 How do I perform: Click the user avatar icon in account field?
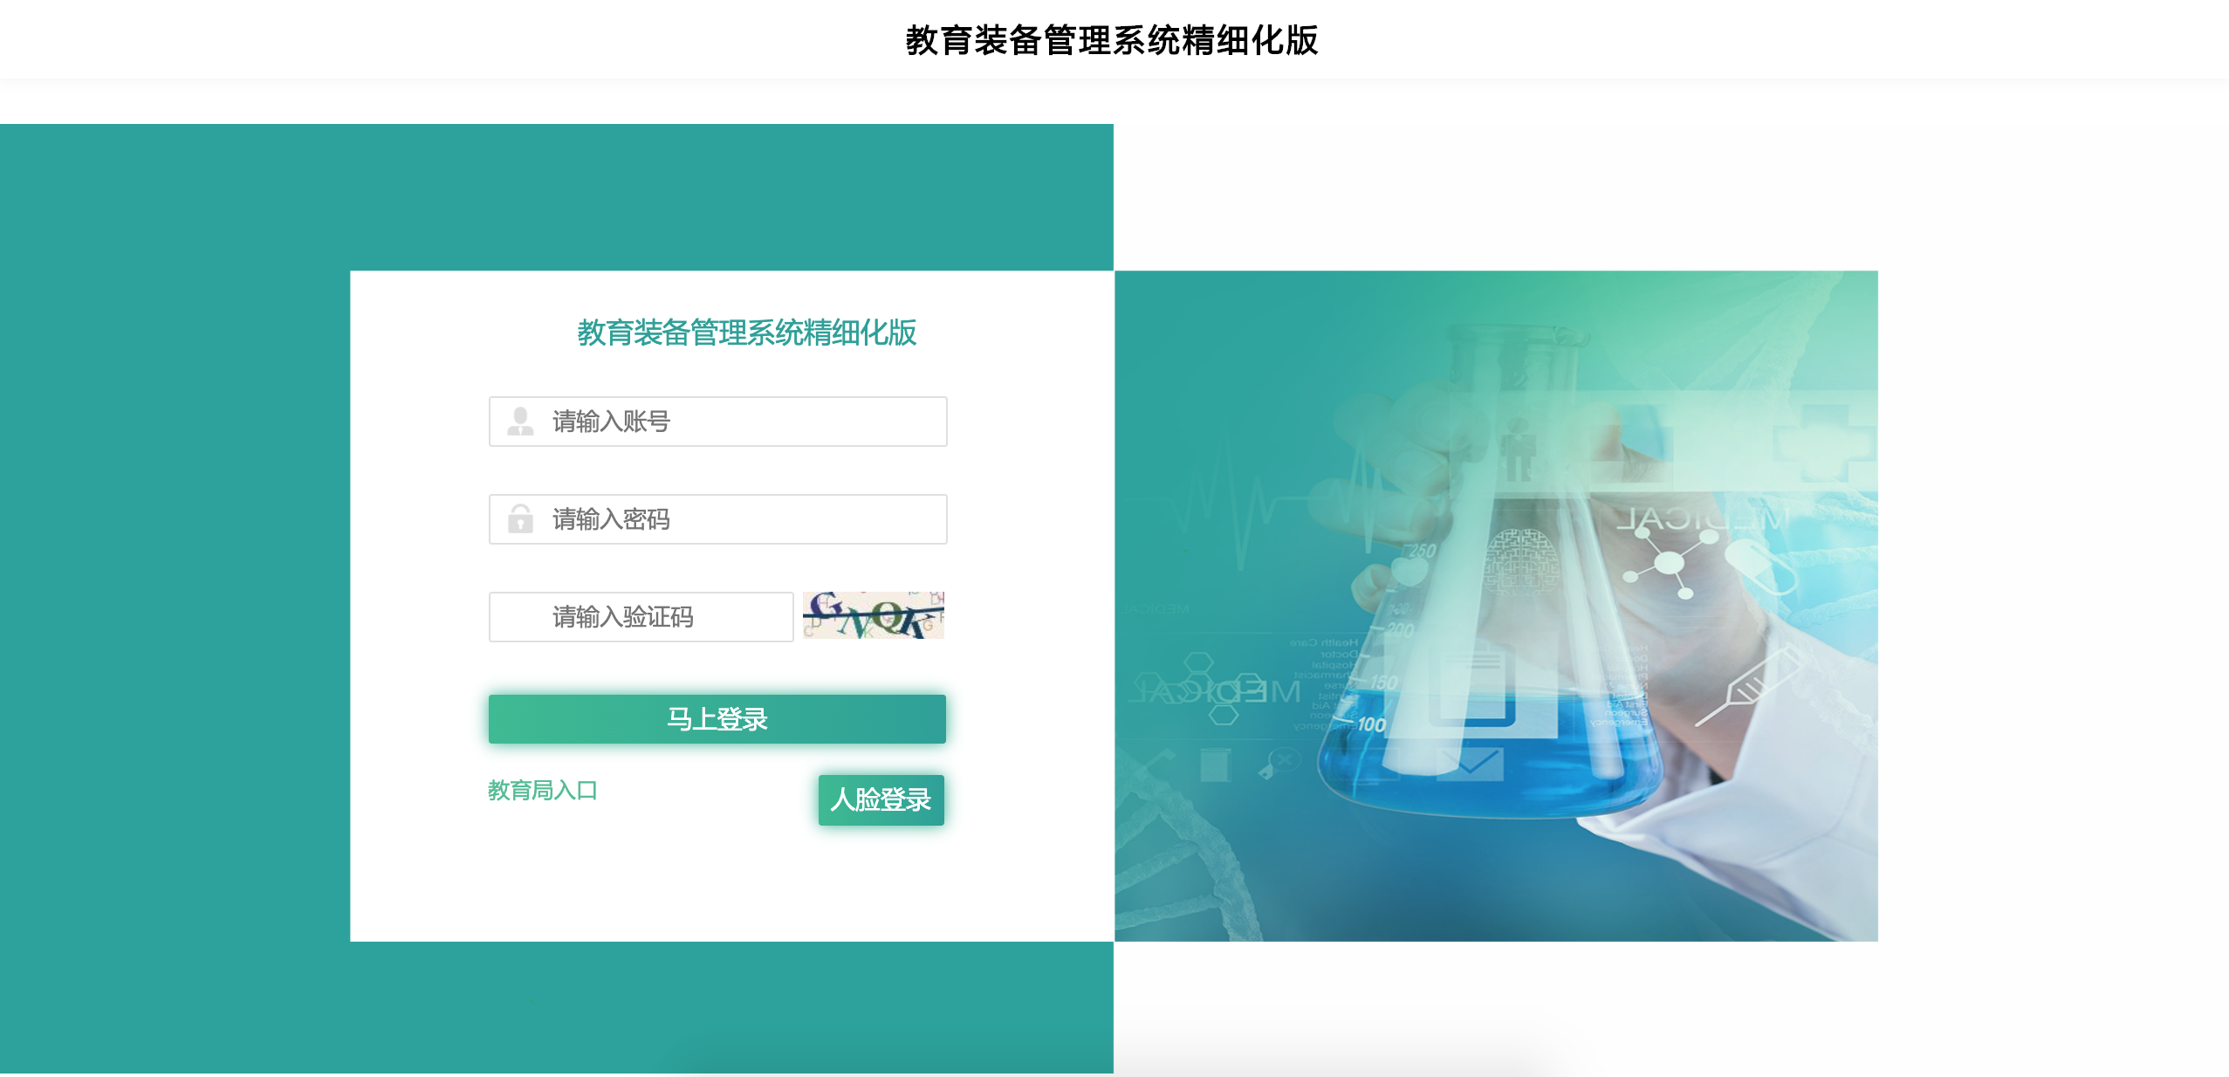(521, 422)
